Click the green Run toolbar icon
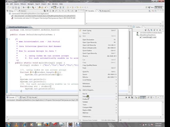170x127 pixels. click(28, 7)
